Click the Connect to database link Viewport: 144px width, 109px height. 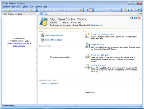(x=54, y=40)
